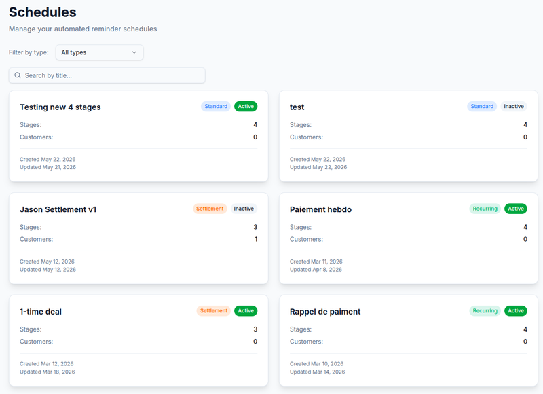543x394 pixels.
Task: Click Settlement badge on 1-time deal
Action: tap(214, 311)
